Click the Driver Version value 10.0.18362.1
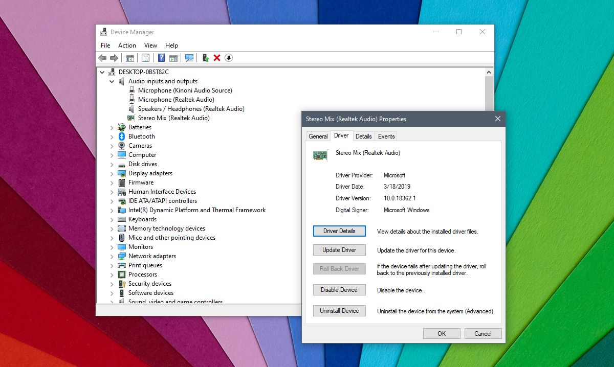Screen dimensions: 614x367 coord(400,198)
